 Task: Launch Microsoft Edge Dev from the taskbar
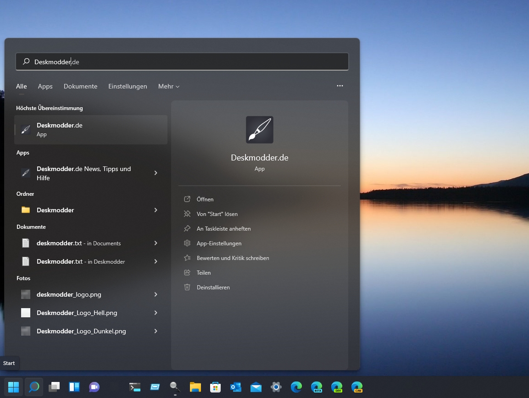click(337, 387)
